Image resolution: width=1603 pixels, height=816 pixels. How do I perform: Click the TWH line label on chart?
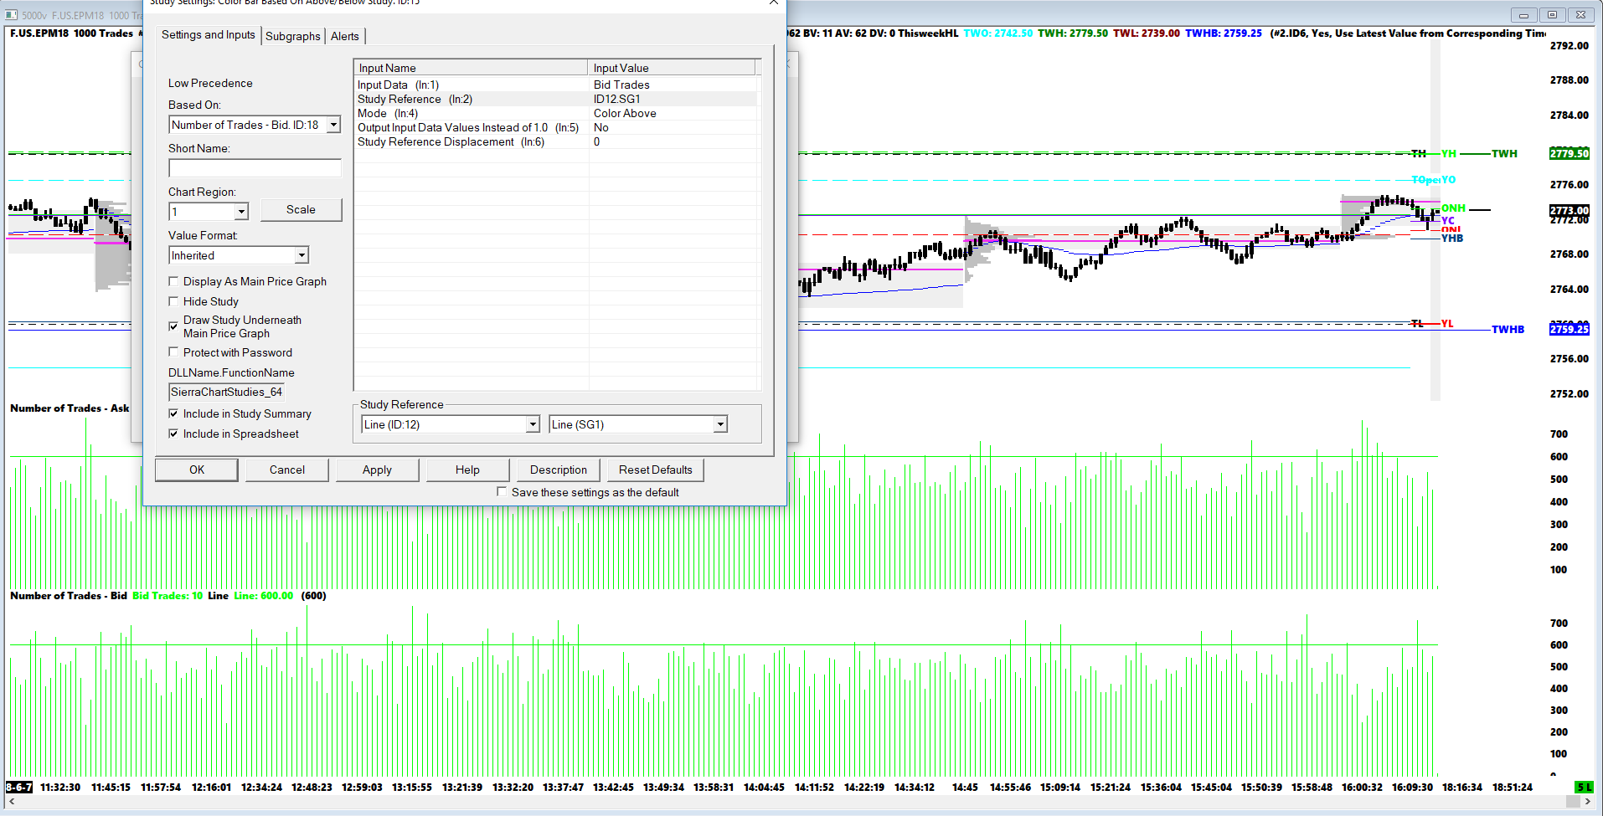pos(1504,154)
